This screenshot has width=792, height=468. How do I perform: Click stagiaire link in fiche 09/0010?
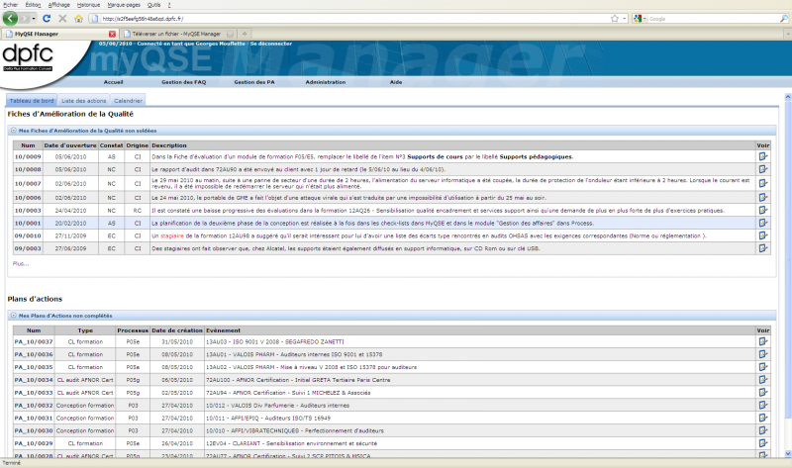(172, 235)
